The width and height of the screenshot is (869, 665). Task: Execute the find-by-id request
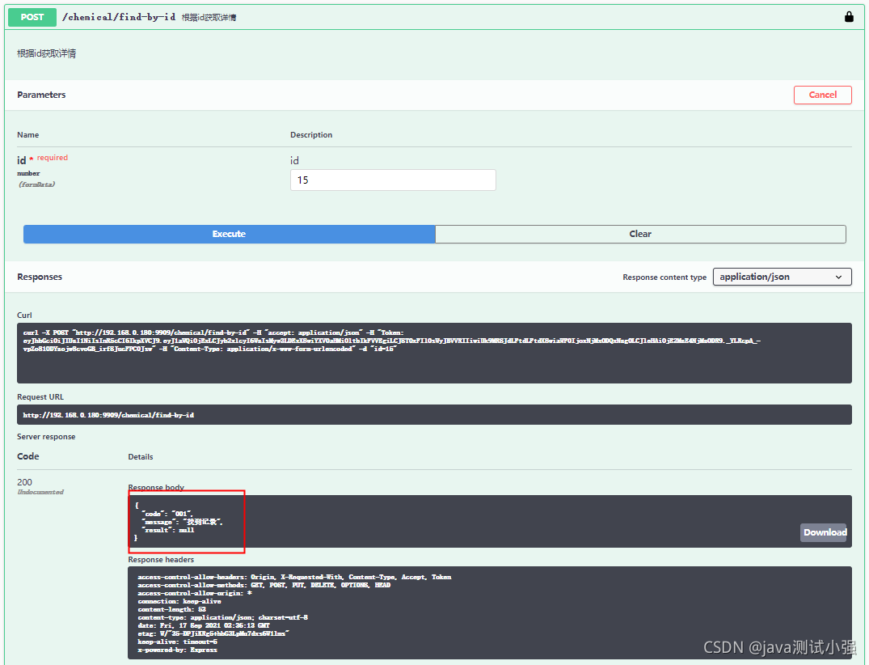tap(229, 234)
